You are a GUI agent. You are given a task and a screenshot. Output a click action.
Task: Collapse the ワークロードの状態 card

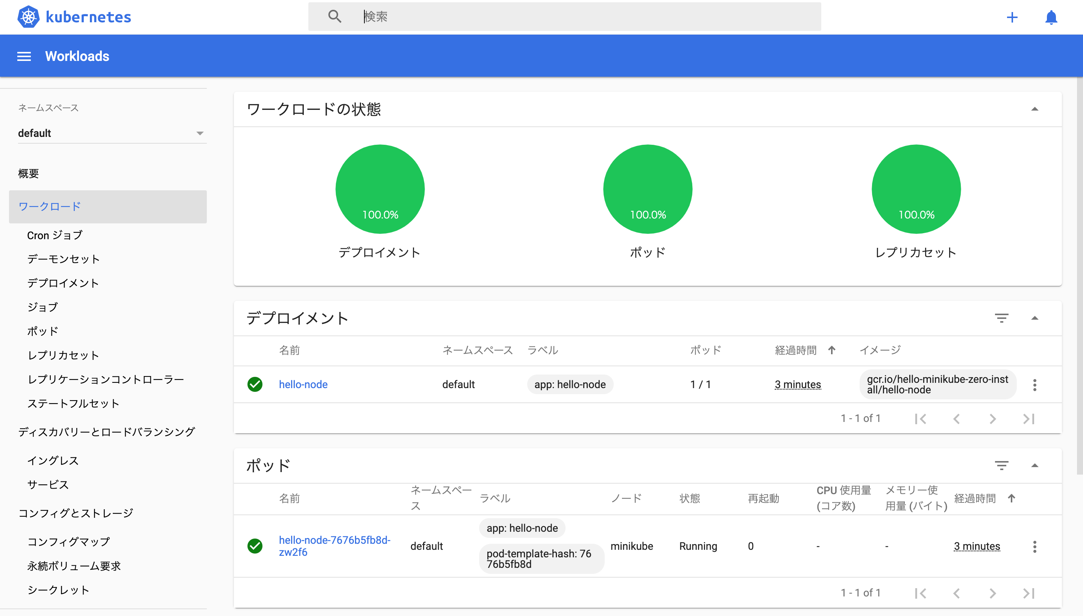1035,109
